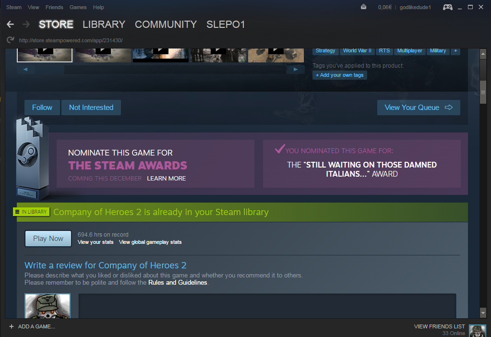Open the Games menu
Image resolution: width=491 pixels, height=337 pixels.
[x=78, y=7]
